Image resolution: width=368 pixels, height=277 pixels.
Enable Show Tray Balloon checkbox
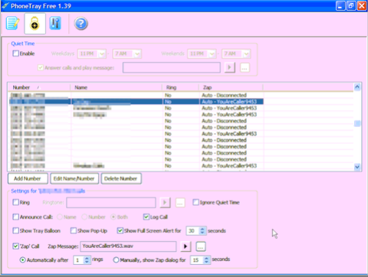coord(16,231)
